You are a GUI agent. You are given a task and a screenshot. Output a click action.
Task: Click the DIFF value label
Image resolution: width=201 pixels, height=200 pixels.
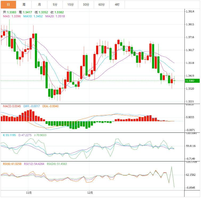pyautogui.click(x=31, y=106)
